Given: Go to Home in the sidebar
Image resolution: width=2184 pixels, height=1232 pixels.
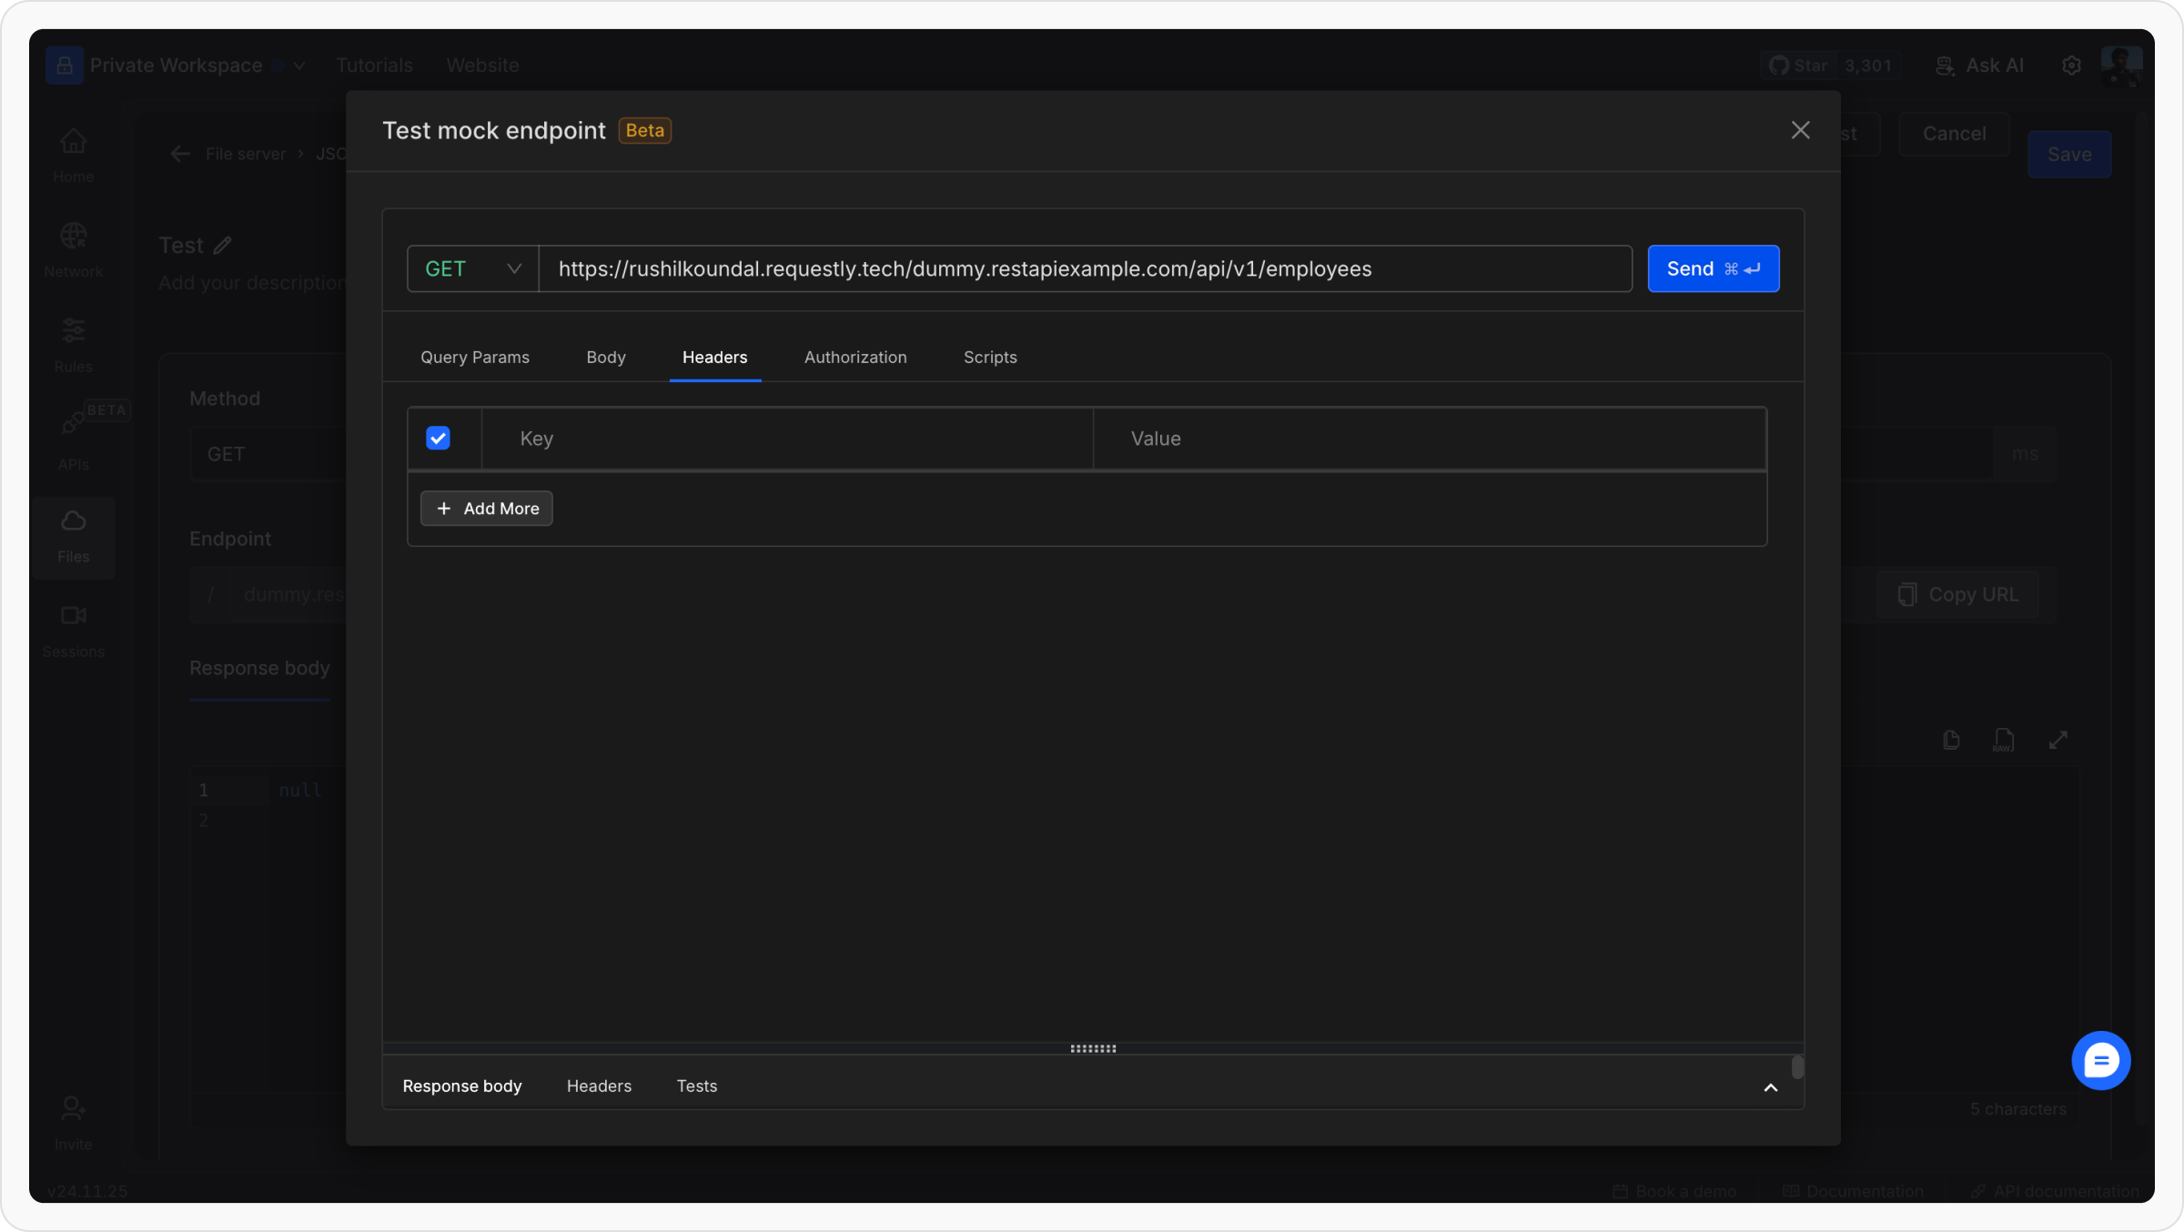Looking at the screenshot, I should [74, 143].
